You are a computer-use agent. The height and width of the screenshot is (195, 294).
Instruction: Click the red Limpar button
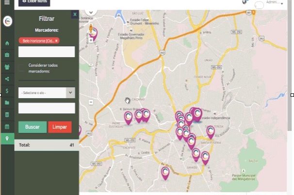[60, 127]
